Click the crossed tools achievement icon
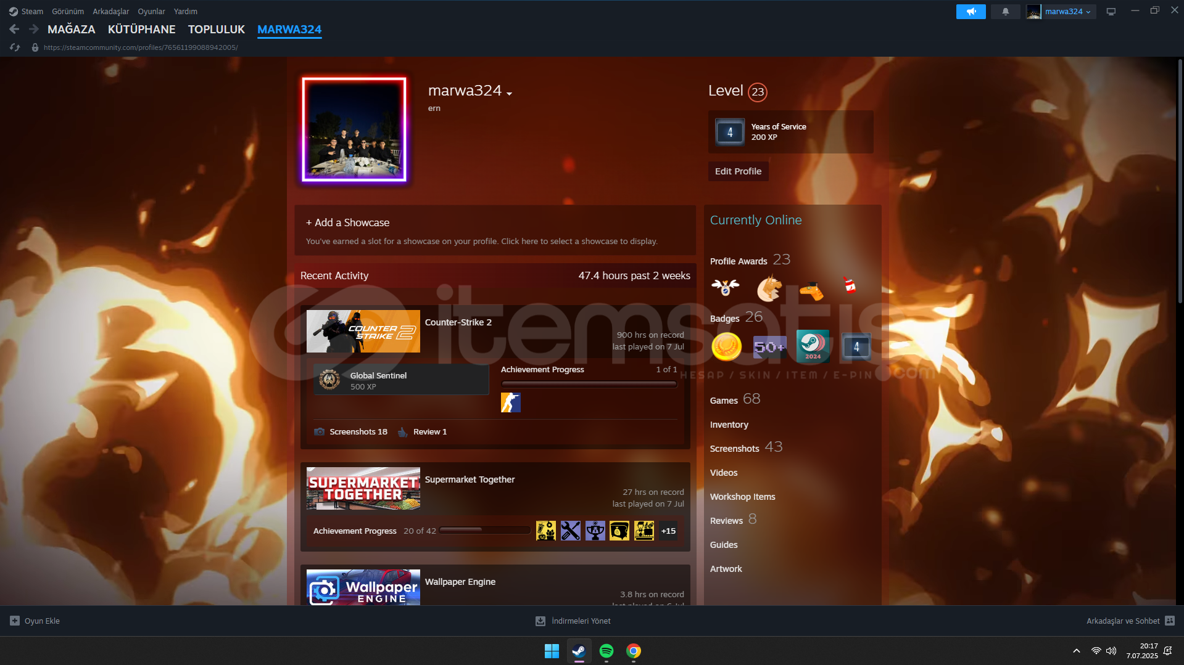The width and height of the screenshot is (1184, 665). pos(571,531)
